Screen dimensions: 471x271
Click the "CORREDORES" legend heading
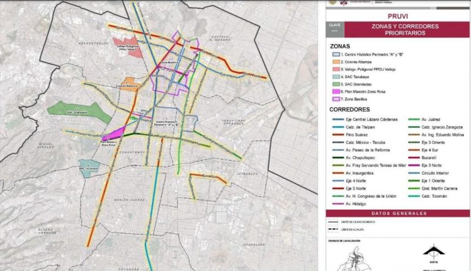(x=349, y=110)
